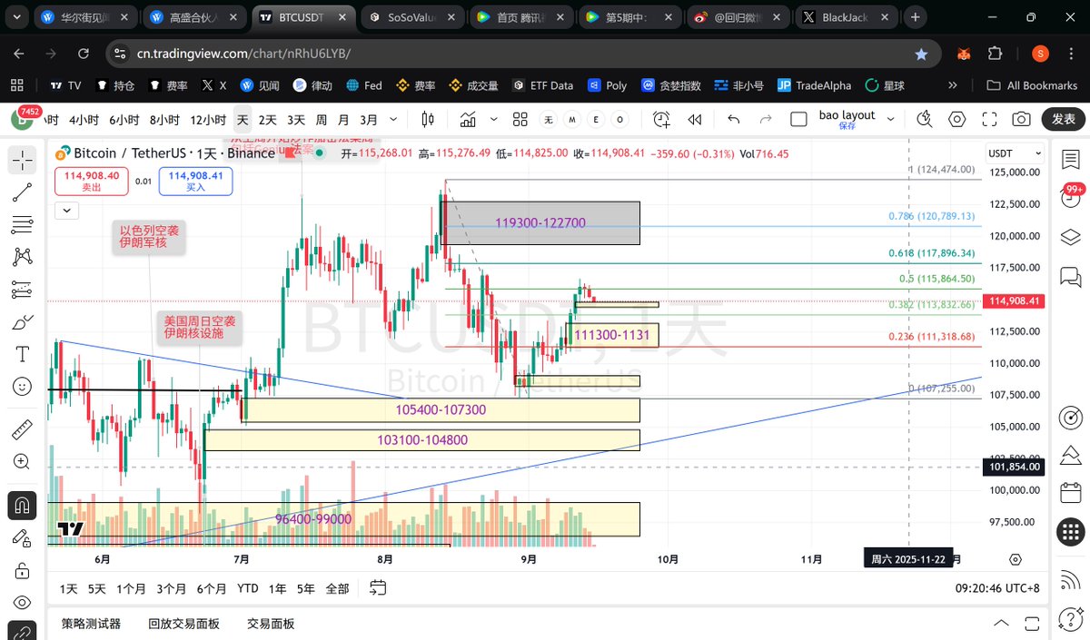The height and width of the screenshot is (640, 1090).
Task: Open the candlestick chart type menu
Action: coord(429,119)
